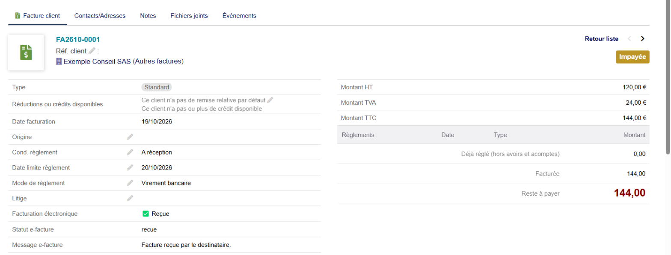Edit Cond. règlement pencil icon
This screenshot has width=671, height=255.
(x=130, y=152)
